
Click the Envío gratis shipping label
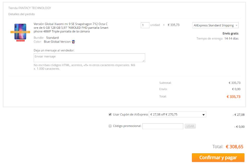point(230,33)
